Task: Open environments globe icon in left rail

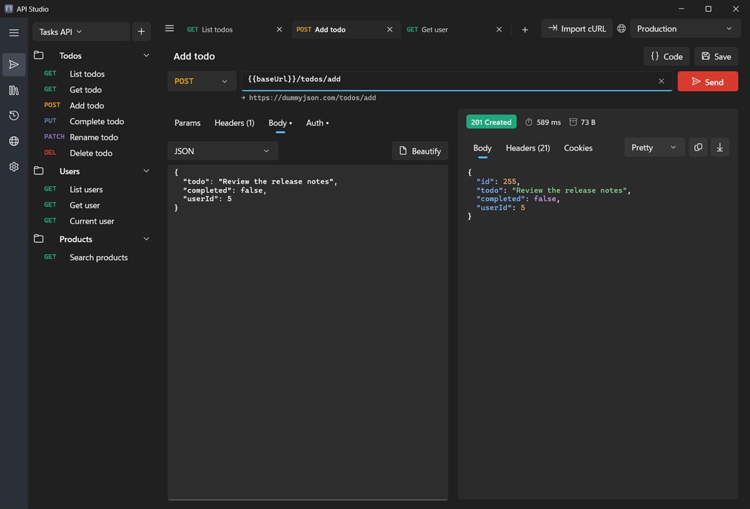Action: tap(14, 141)
